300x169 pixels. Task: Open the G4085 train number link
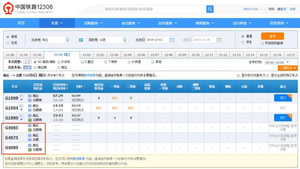(12, 128)
